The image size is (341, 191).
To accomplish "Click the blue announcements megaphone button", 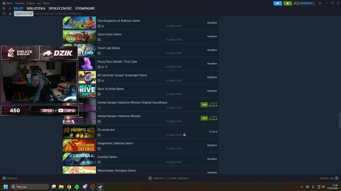I will click(x=278, y=3).
